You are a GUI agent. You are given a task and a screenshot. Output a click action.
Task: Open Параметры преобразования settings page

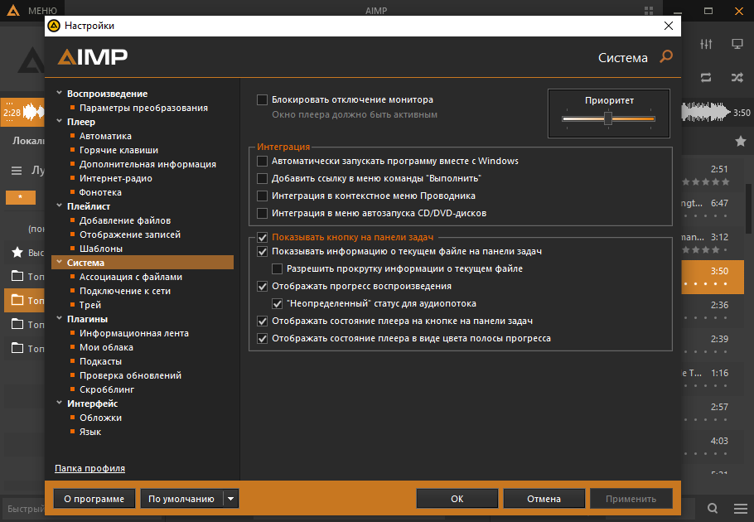[x=143, y=109]
